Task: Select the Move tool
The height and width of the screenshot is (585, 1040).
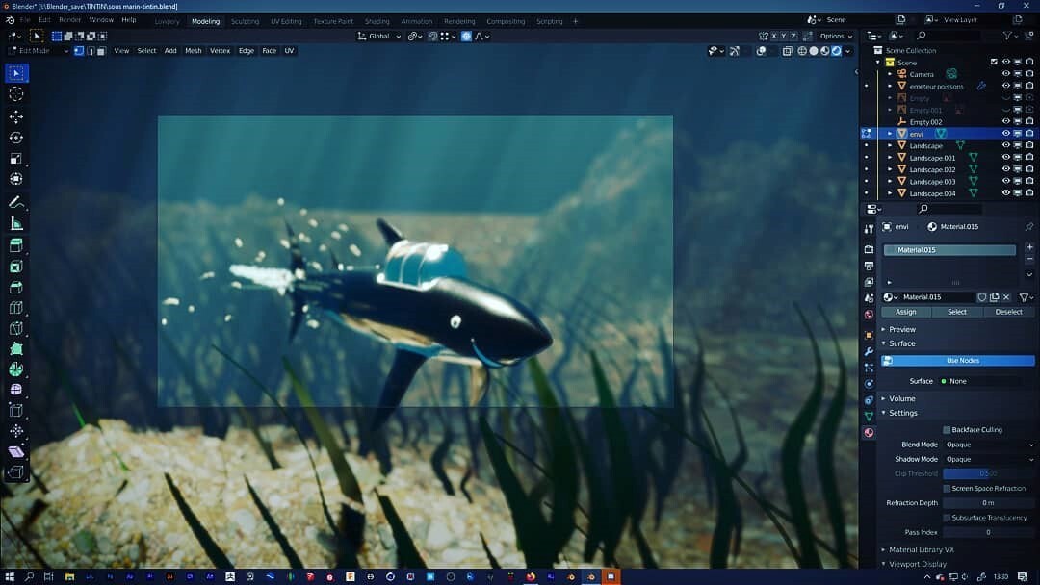Action: pos(16,117)
